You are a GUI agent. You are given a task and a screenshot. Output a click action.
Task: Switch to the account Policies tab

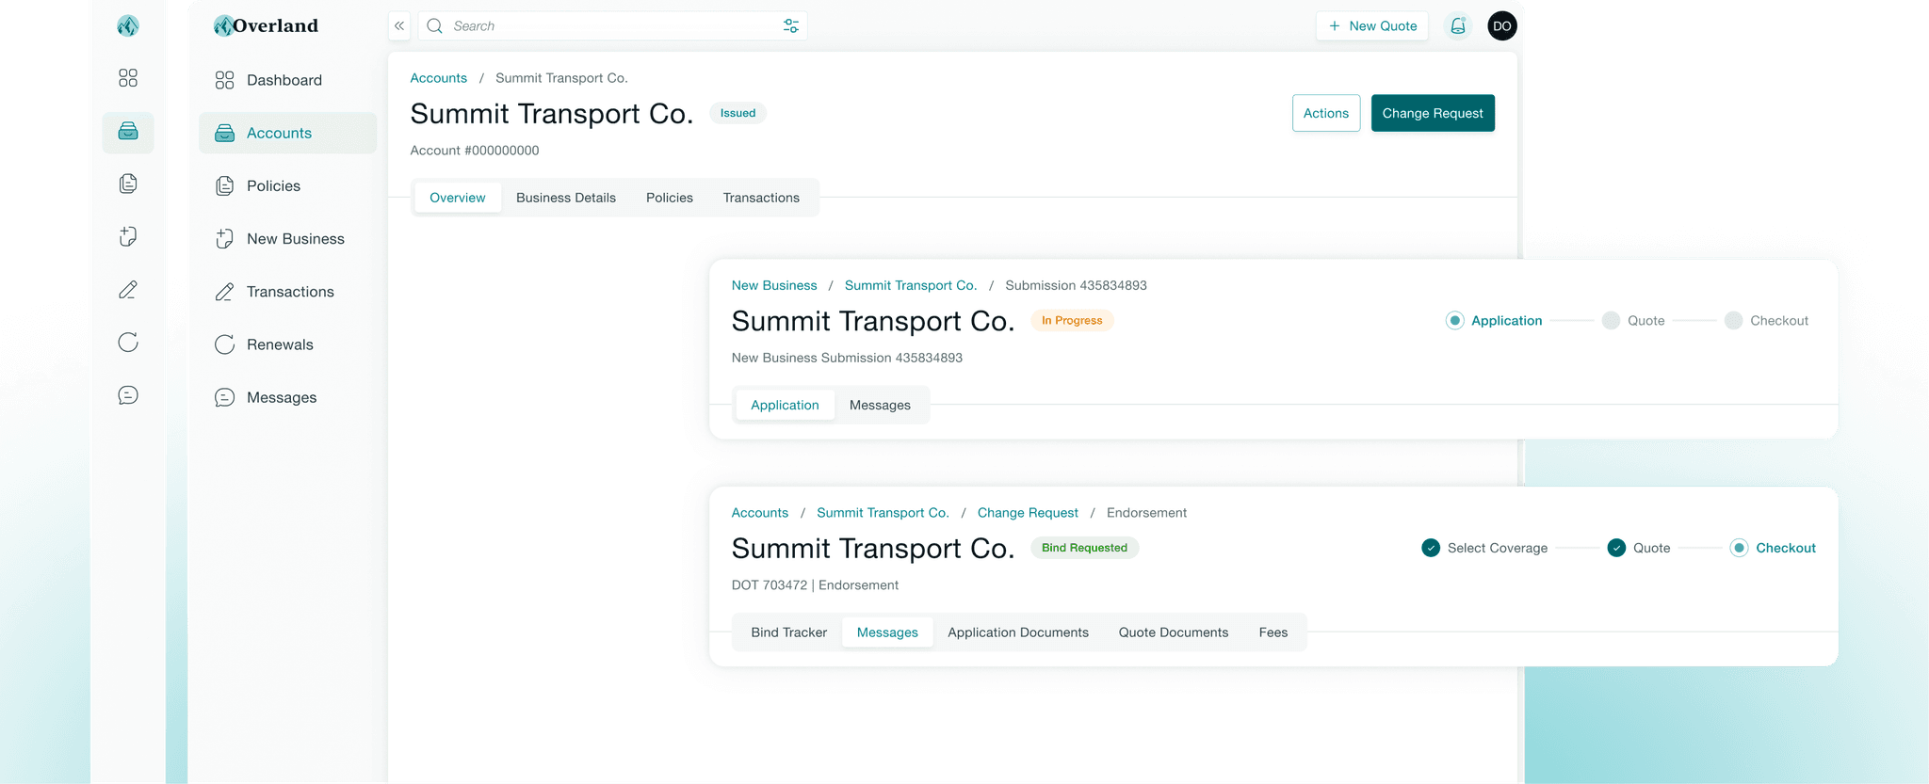[670, 198]
